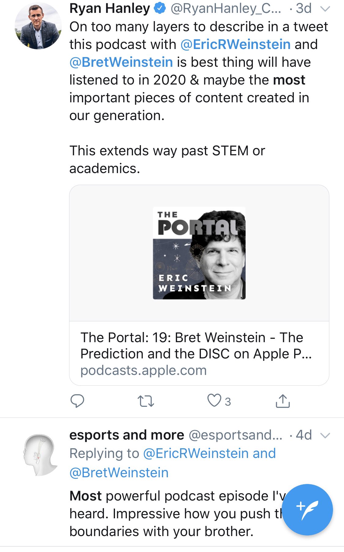This screenshot has height=552, width=344.
Task: Expand options chevron on Ryan Hanley's tweet
Action: (325, 9)
